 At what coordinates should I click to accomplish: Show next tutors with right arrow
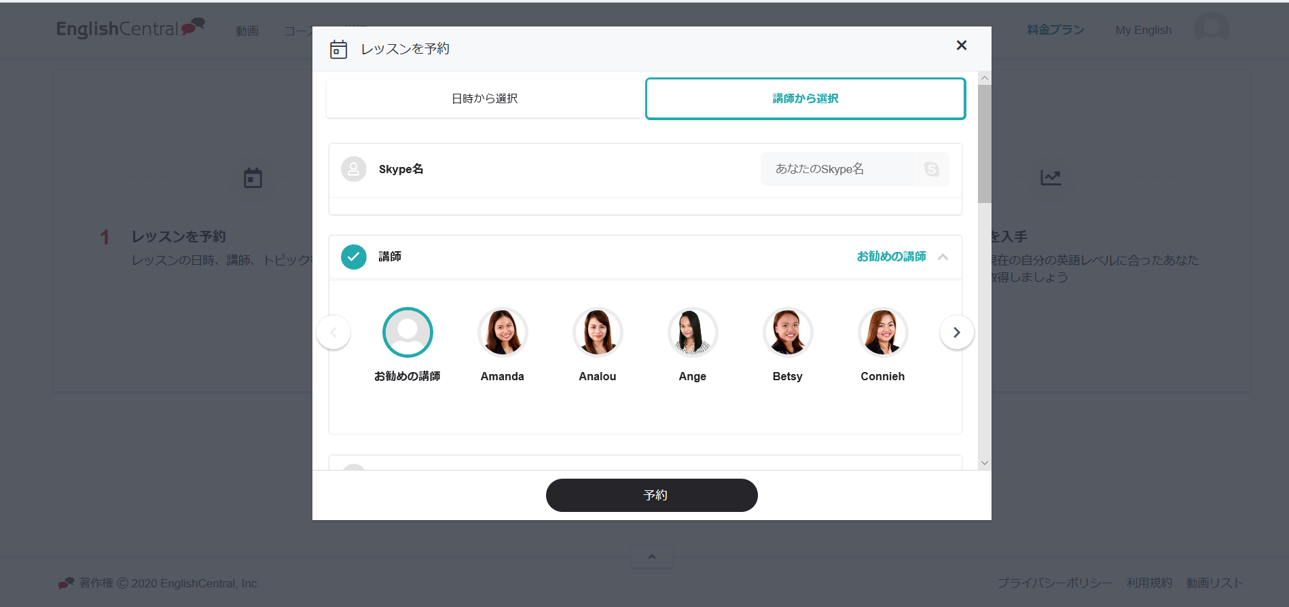click(x=956, y=333)
